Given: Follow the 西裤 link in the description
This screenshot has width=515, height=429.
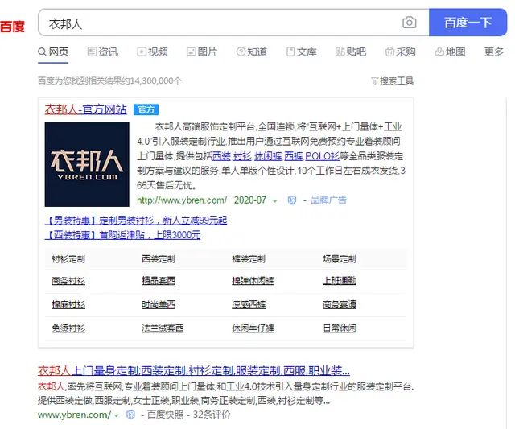Looking at the screenshot, I should (293, 155).
